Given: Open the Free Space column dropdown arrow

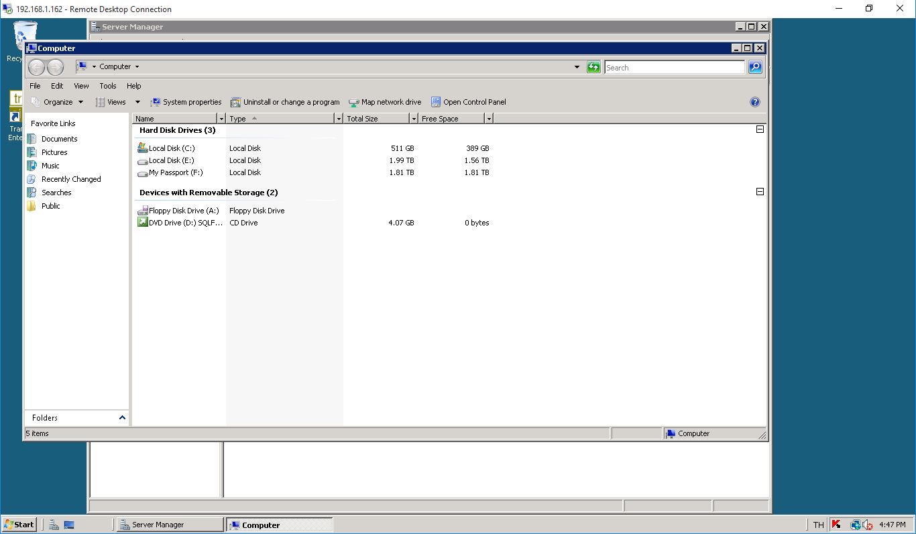Looking at the screenshot, I should pos(489,119).
